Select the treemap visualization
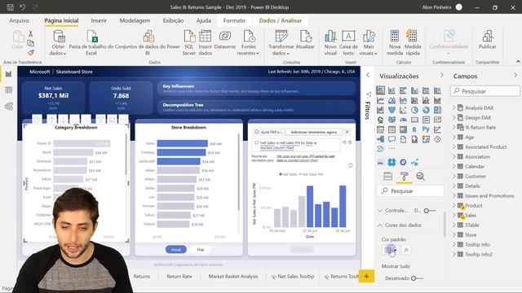The width and height of the screenshot is (522, 293). tap(437, 110)
